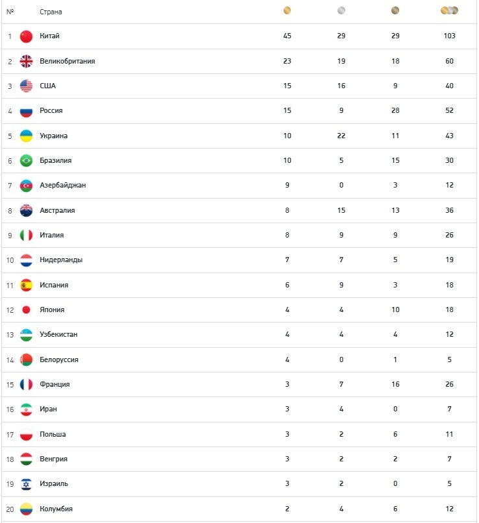Viewport: 479px width, 523px height.
Task: Click the China flag icon
Action: [26, 36]
